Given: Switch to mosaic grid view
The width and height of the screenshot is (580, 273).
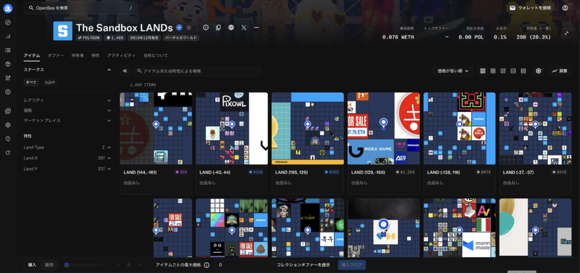Looking at the screenshot, I should tap(503, 71).
